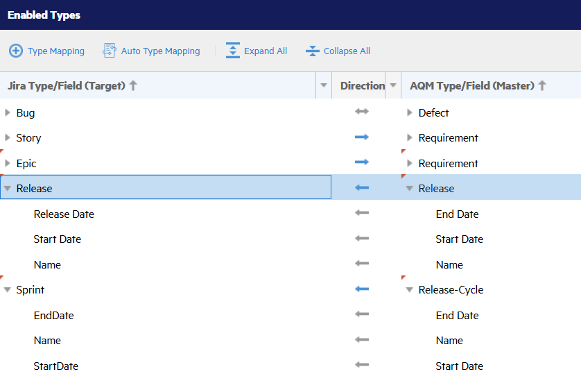
Task: Click the Auto Type Mapping icon
Action: tap(110, 51)
